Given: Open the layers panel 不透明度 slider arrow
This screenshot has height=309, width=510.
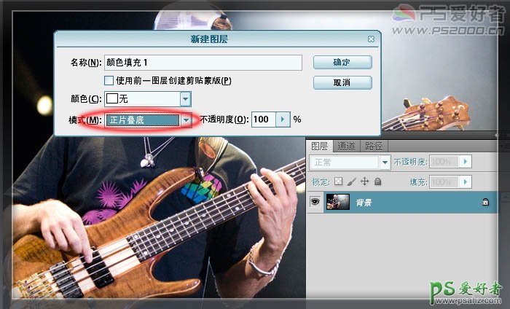Looking at the screenshot, I should pos(465,161).
